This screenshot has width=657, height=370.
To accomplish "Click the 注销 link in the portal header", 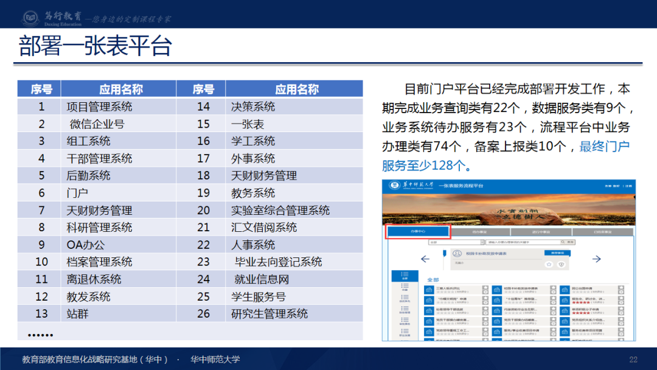I will [628, 186].
